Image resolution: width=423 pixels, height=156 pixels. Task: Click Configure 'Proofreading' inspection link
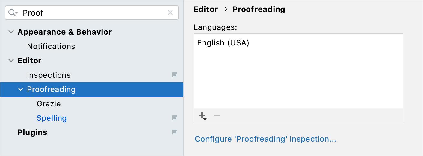(265, 139)
